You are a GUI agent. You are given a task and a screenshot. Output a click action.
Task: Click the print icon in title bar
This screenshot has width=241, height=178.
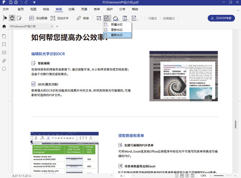pyautogui.click(x=16, y=2)
